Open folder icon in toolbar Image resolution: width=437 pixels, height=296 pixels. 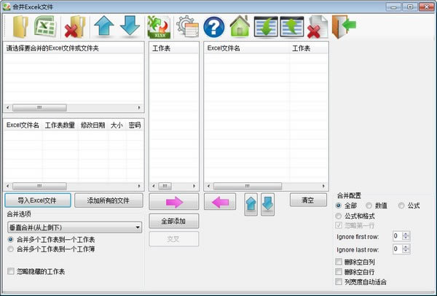20,27
